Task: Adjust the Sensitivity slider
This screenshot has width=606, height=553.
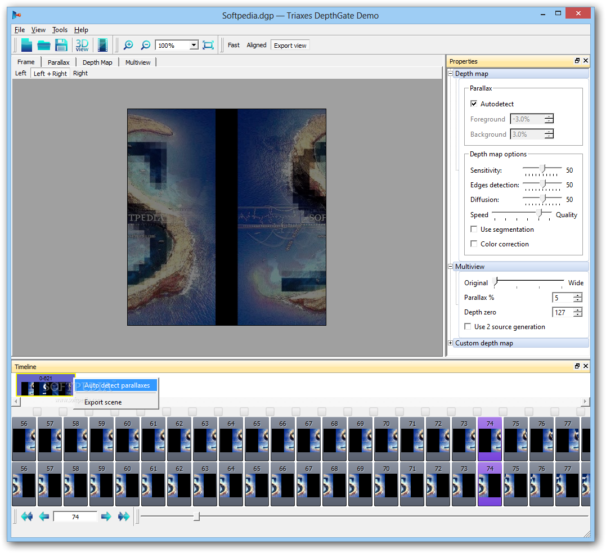Action: click(x=542, y=169)
